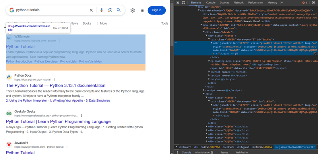Open options menu next to Javatpoint URL
The width and height of the screenshot is (318, 154).
pyautogui.click(x=67, y=147)
